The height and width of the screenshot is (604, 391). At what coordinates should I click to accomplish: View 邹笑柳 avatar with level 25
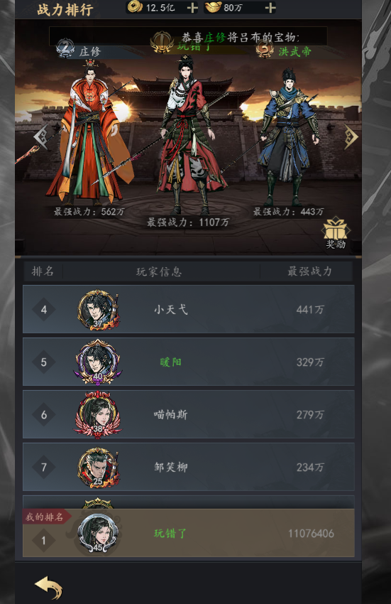98,468
